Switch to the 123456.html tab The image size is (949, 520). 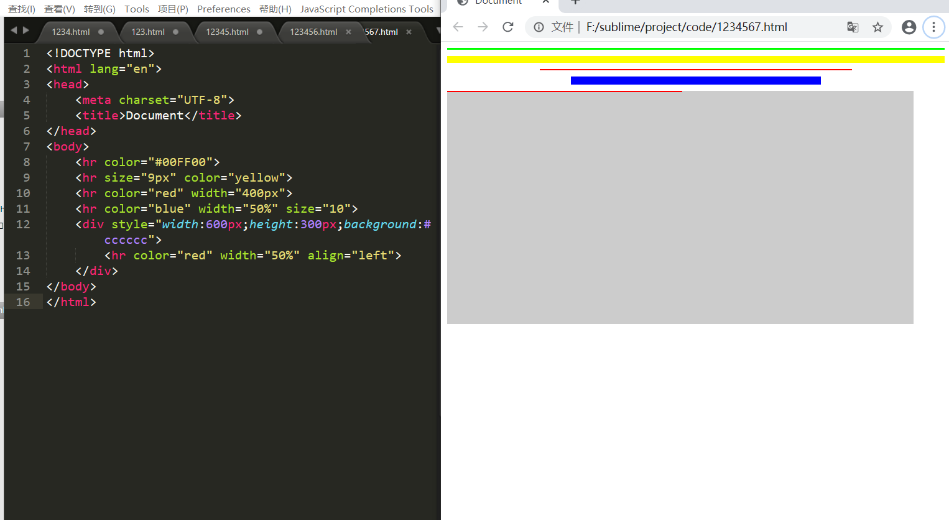313,32
